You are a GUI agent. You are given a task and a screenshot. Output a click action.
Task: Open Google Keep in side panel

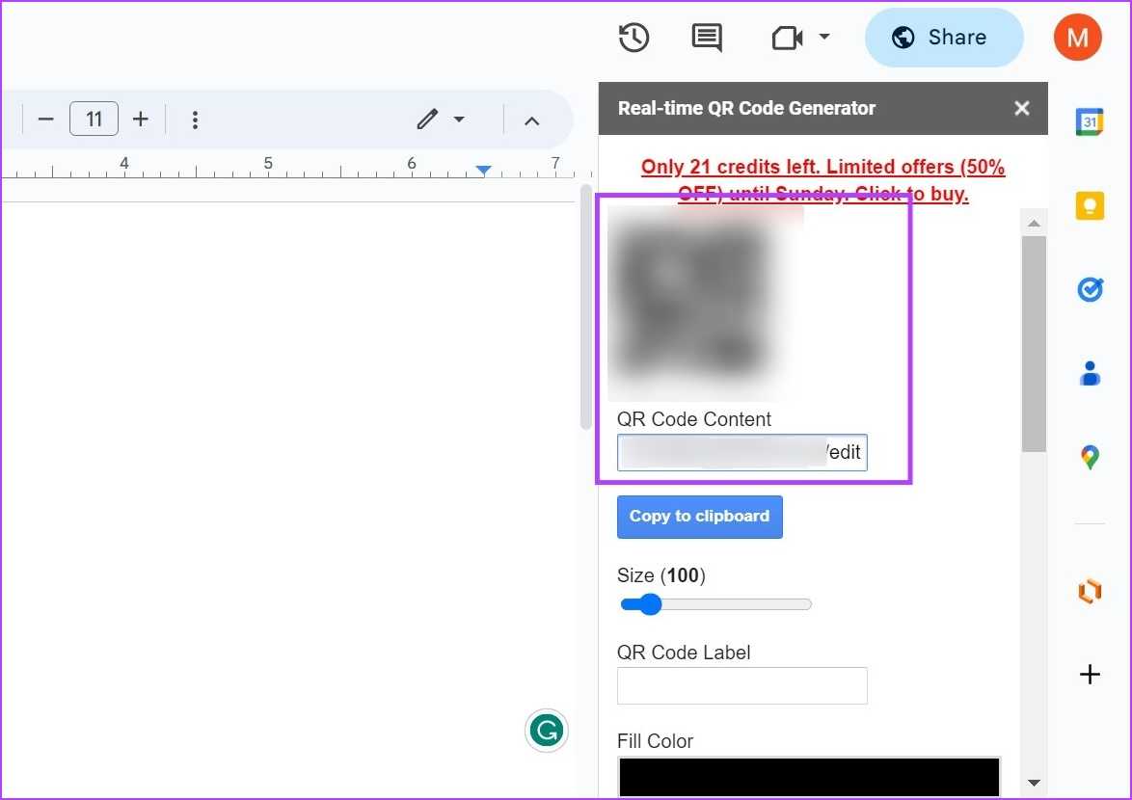(1090, 205)
